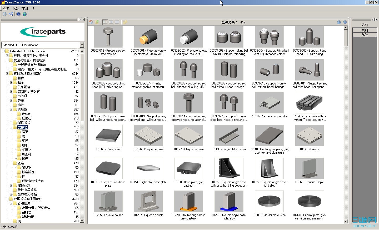Open help via the blue question mark icon
Viewport: 379px width, 230px height.
[x=18, y=14]
